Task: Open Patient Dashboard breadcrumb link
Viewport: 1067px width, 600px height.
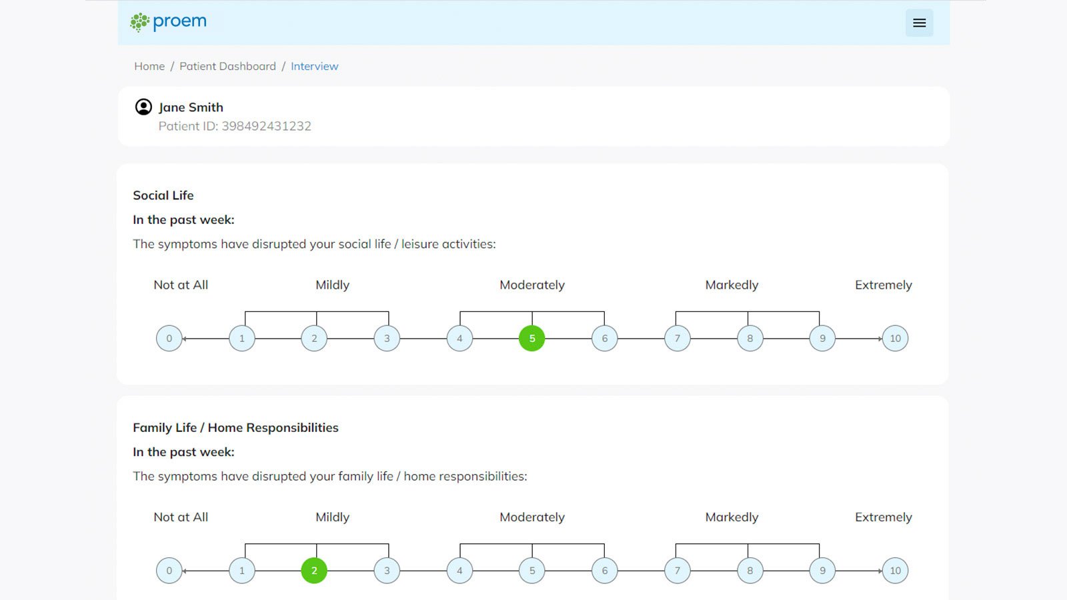Action: tap(227, 66)
